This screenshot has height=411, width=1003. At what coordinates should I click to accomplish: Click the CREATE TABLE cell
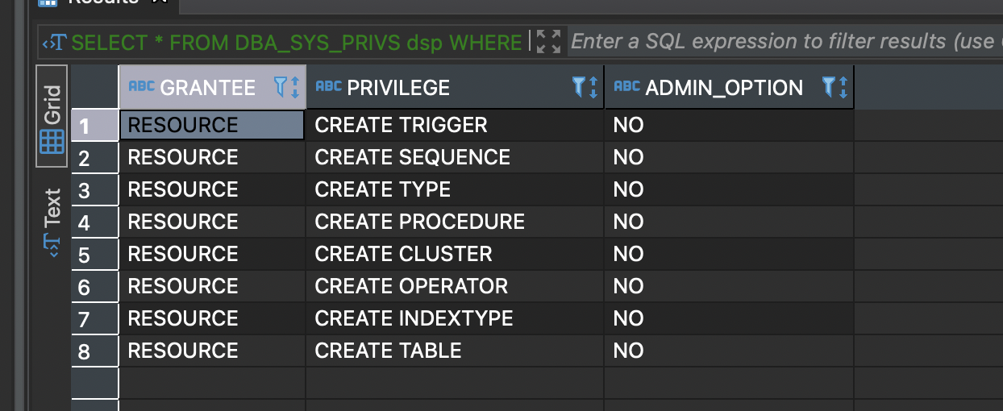(455, 351)
